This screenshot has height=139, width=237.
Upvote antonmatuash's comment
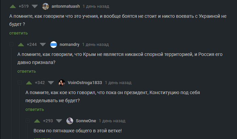tap(13, 6)
